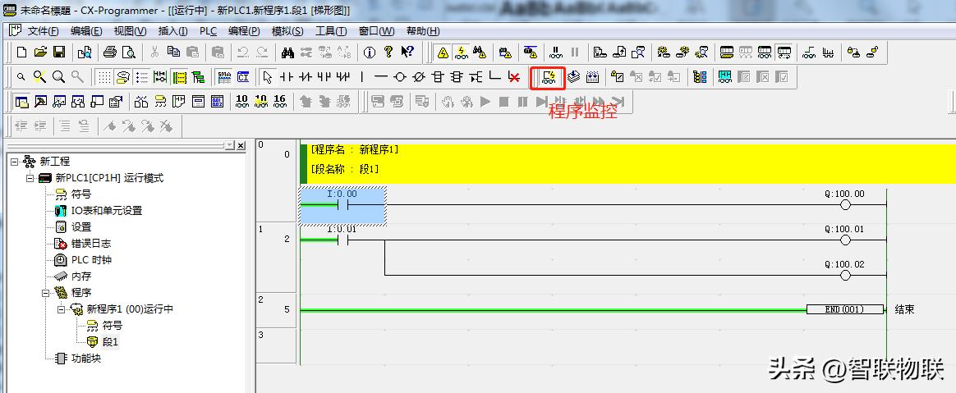Insert a new coil
Image resolution: width=956 pixels, height=393 pixels.
coord(399,77)
